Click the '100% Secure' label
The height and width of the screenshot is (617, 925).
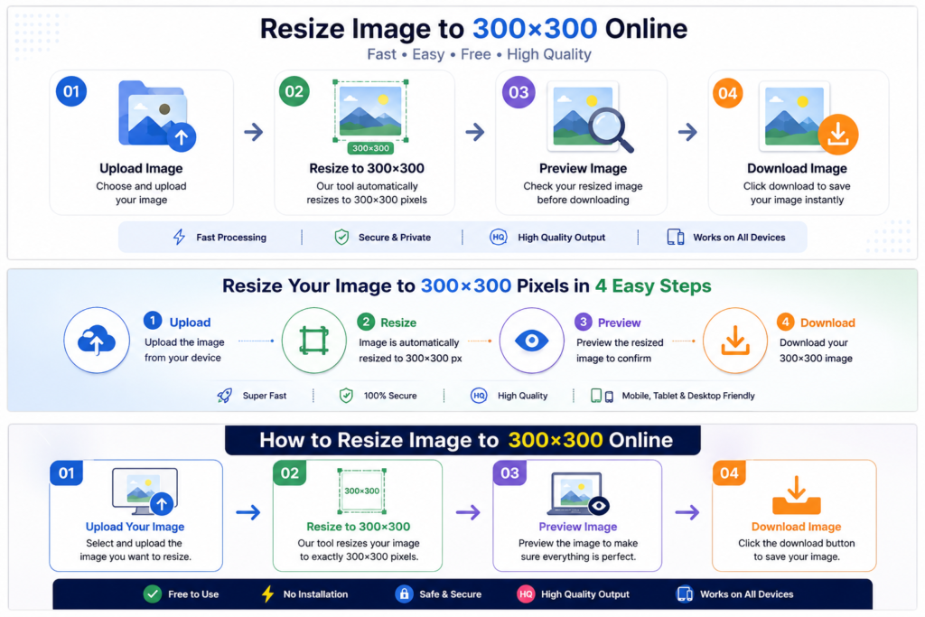click(390, 396)
